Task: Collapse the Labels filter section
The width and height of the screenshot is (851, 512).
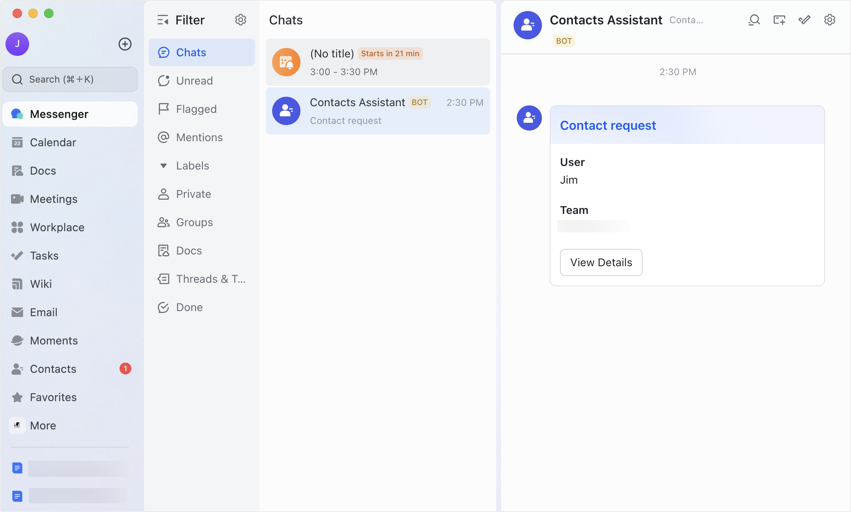Action: click(164, 166)
